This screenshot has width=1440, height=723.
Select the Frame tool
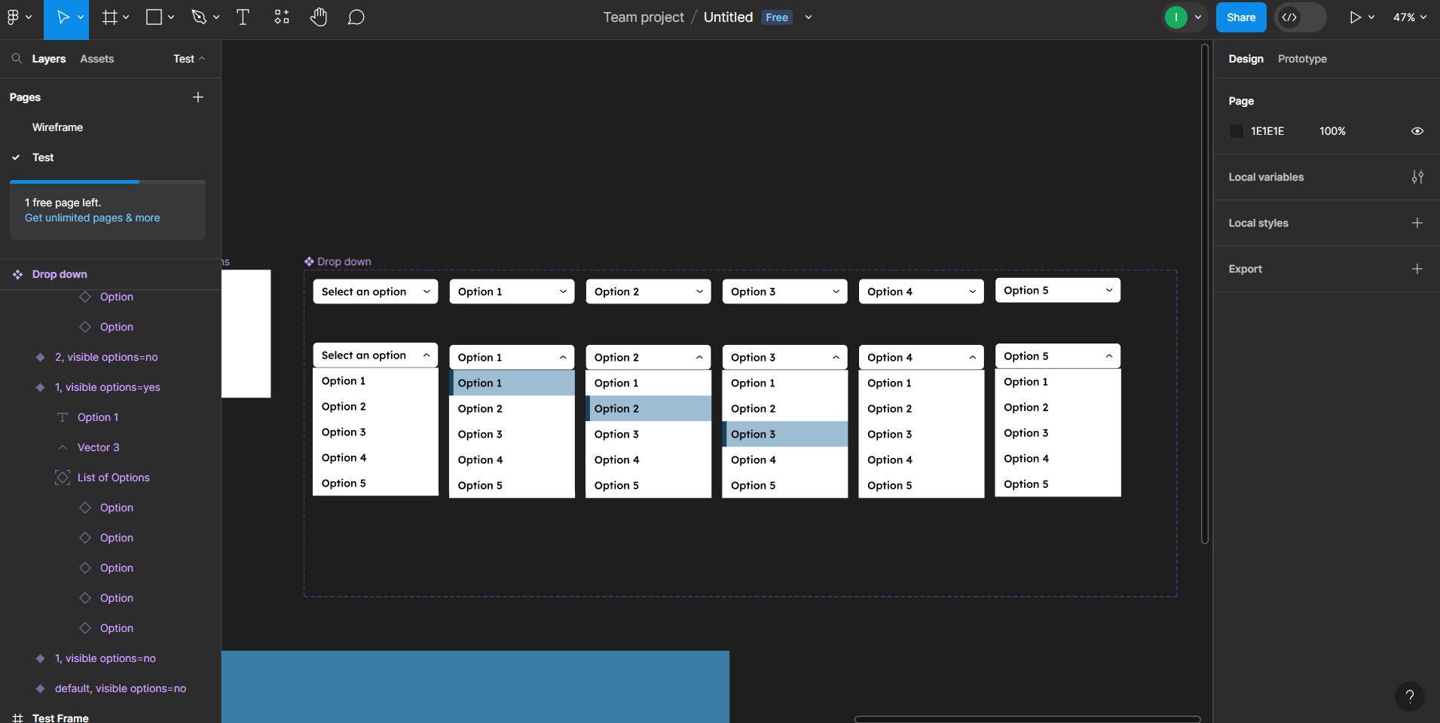click(x=109, y=17)
